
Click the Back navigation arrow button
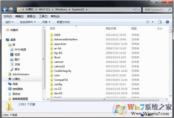point(5,10)
